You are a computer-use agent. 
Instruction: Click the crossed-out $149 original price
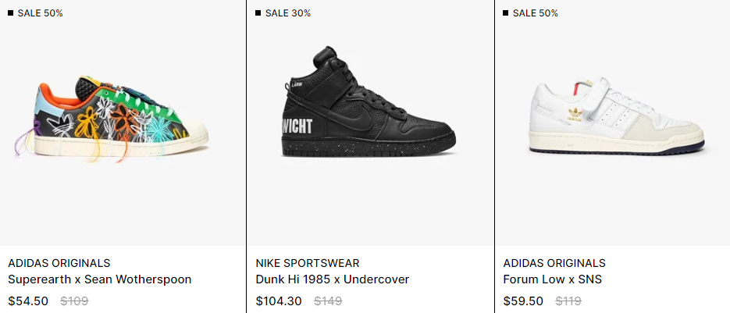click(x=328, y=301)
